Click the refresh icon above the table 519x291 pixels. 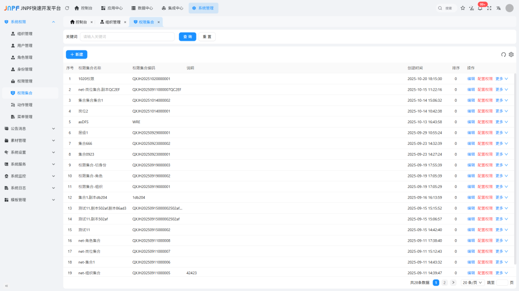click(x=503, y=55)
